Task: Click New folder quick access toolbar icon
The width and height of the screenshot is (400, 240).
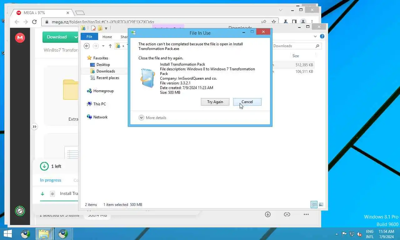Action: tap(100, 28)
